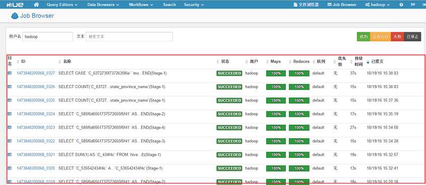Open job 1473840200068_0325 link
This screenshot has height=185, width=426.
coord(36,100)
